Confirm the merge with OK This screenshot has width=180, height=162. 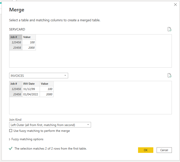(146, 150)
